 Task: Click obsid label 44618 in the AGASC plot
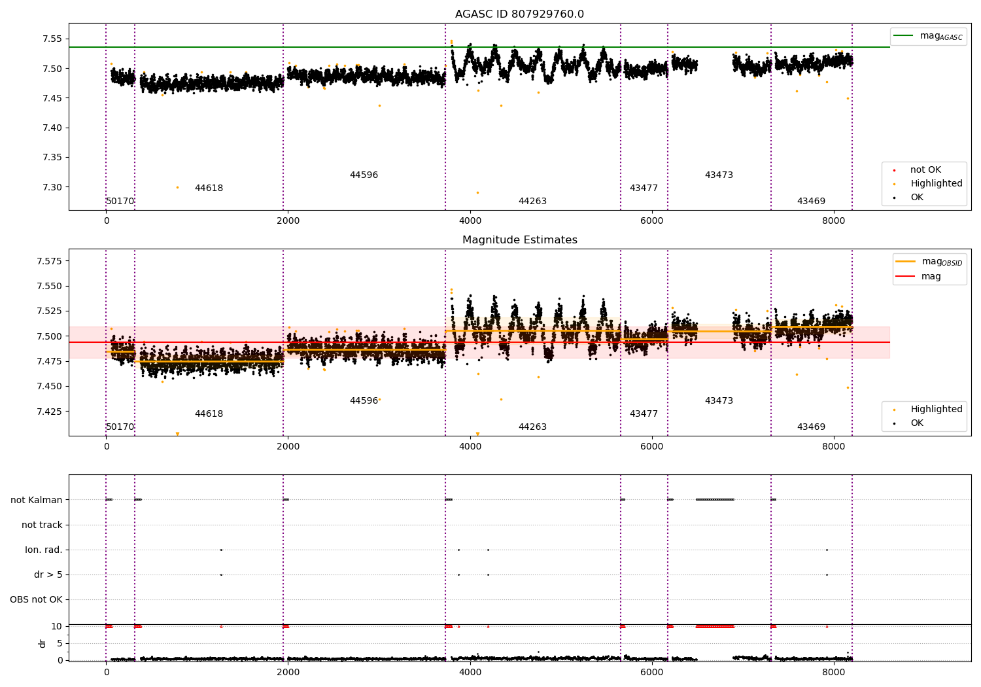(209, 188)
